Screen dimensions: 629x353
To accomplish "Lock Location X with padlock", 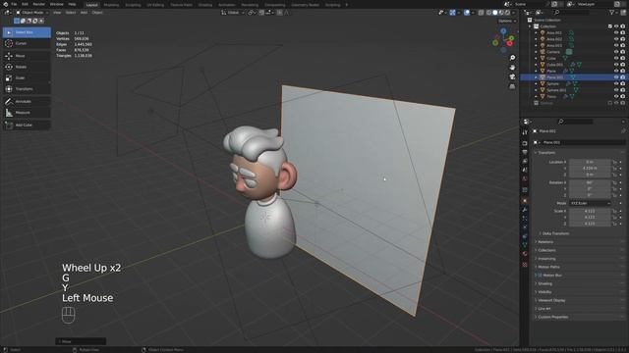I will 614,162.
